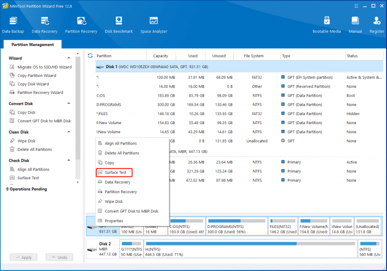
Task: Start the Disk Benchmark tool
Action: pyautogui.click(x=119, y=25)
